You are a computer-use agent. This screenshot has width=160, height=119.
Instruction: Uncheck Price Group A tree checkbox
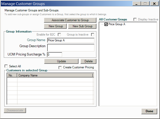(x=106, y=24)
